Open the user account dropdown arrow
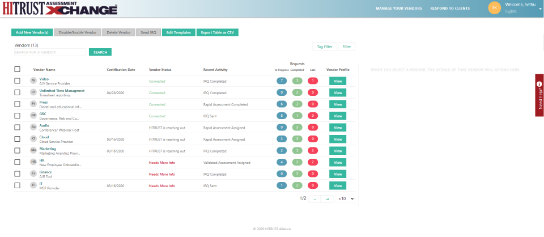Screen dimensions: 544x237 [540, 9]
